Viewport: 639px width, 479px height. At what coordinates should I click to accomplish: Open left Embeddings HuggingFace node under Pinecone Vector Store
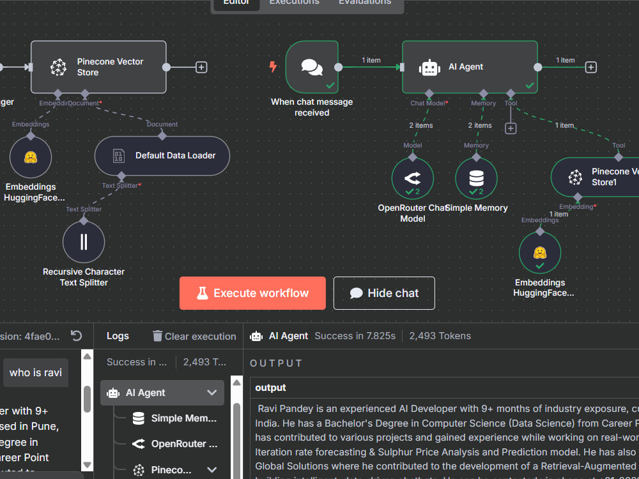(31, 157)
